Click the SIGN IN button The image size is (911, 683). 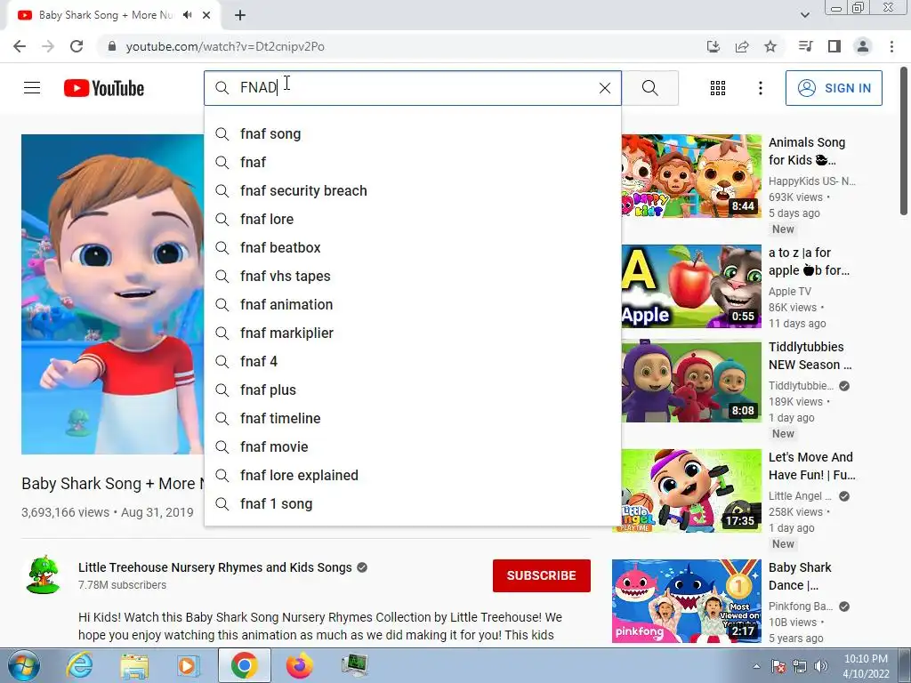tap(834, 88)
